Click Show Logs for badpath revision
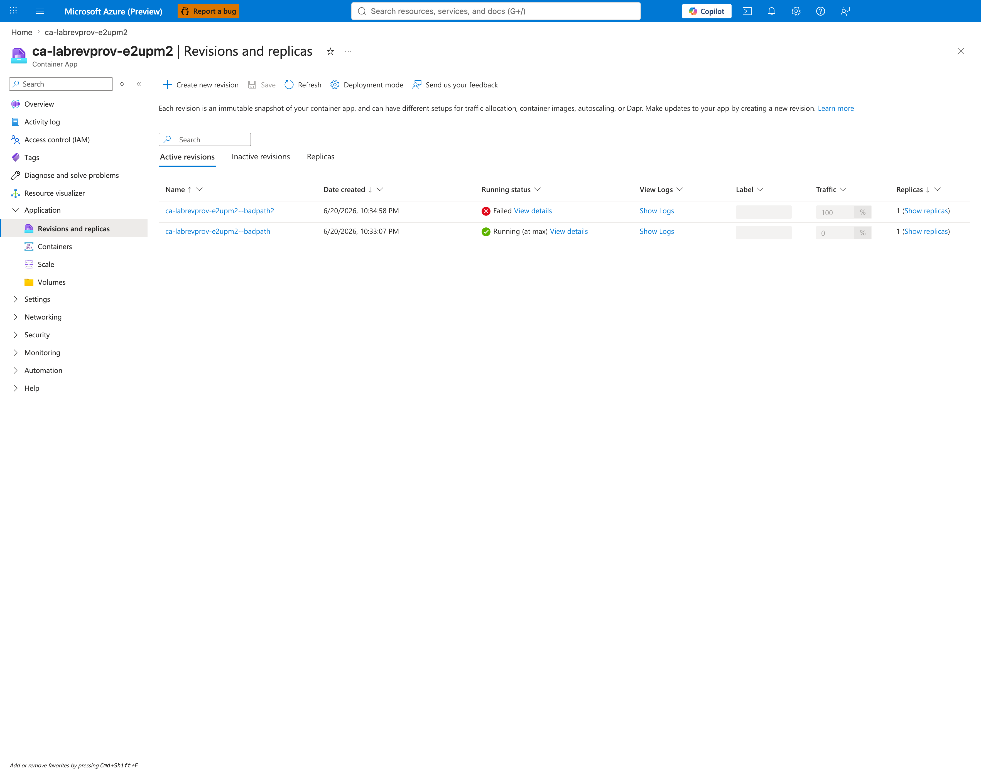The width and height of the screenshot is (981, 771). [656, 232]
